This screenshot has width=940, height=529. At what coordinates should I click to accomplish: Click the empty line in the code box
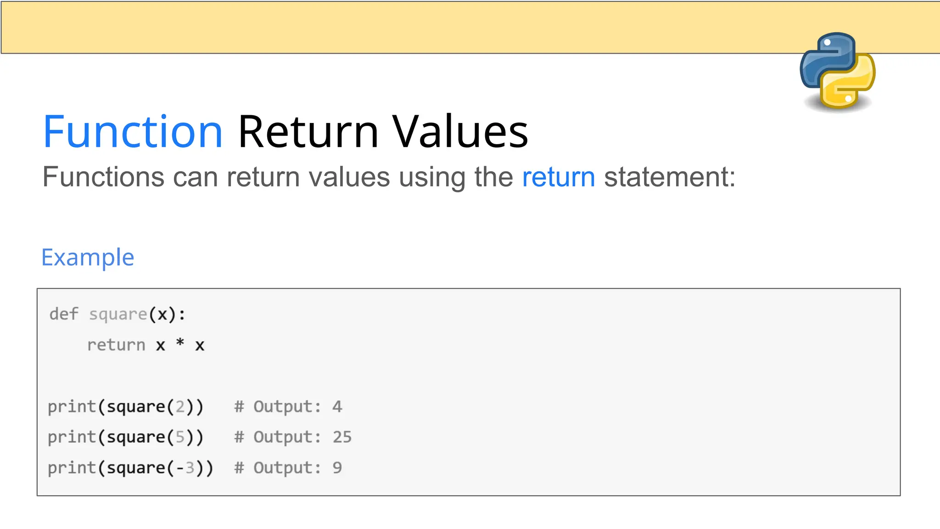point(275,376)
